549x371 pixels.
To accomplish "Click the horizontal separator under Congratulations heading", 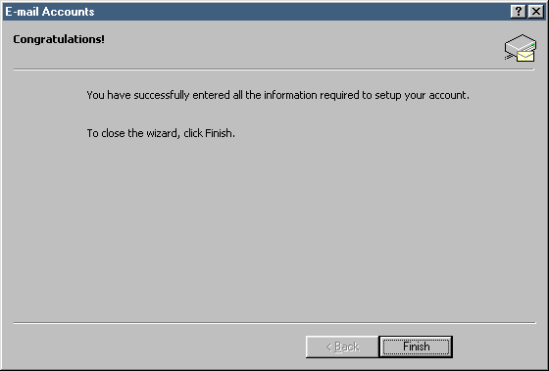I will tap(274, 70).
